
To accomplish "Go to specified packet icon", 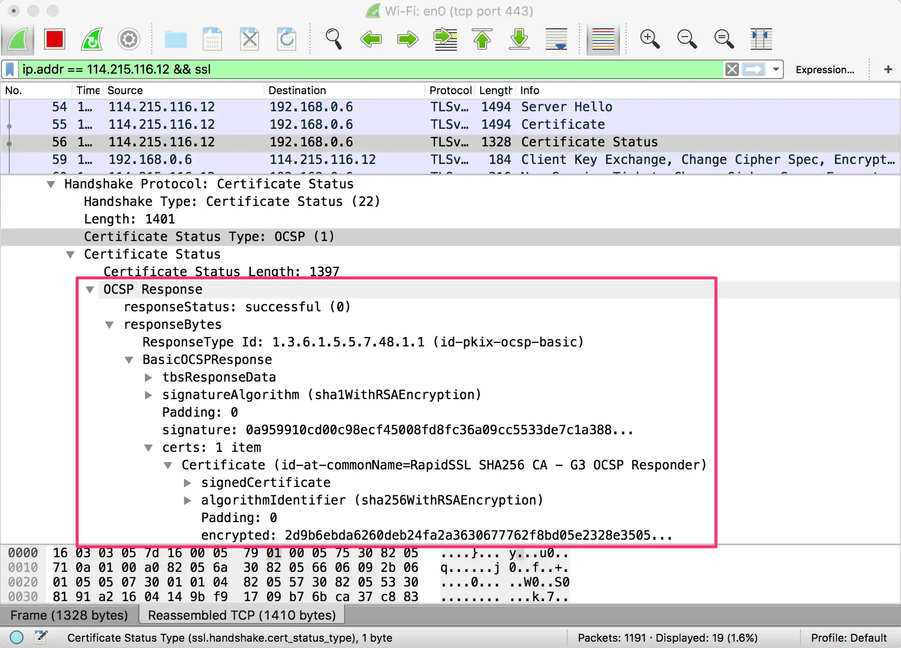I will [445, 39].
